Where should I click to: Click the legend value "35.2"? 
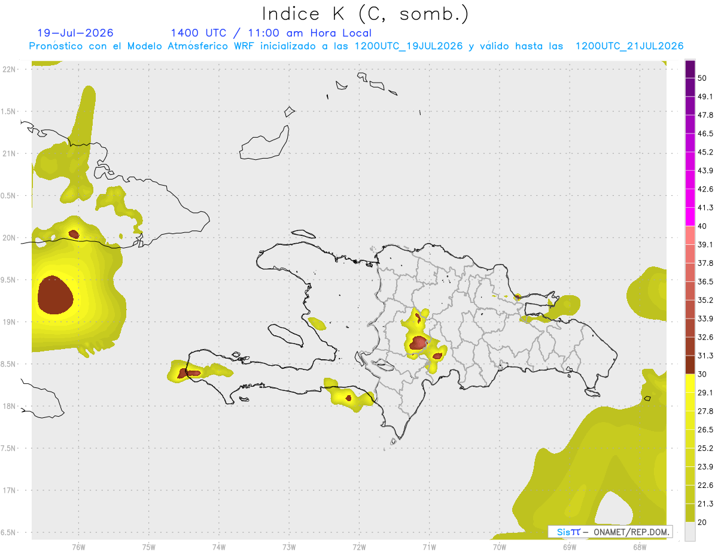(x=705, y=300)
